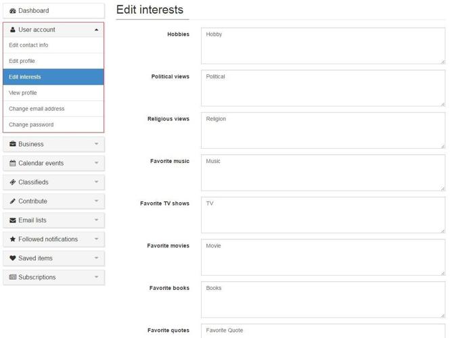Open the Edit profile page

(53, 61)
